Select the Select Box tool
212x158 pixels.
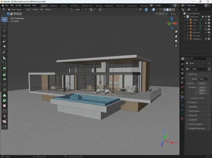[4, 19]
